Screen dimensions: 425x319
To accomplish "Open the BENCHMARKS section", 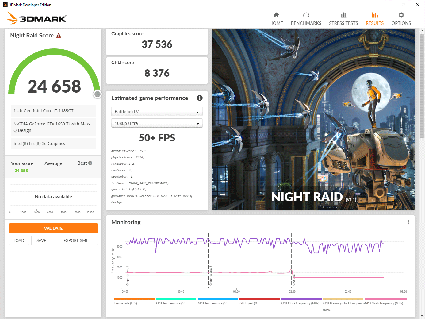I will pyautogui.click(x=306, y=19).
